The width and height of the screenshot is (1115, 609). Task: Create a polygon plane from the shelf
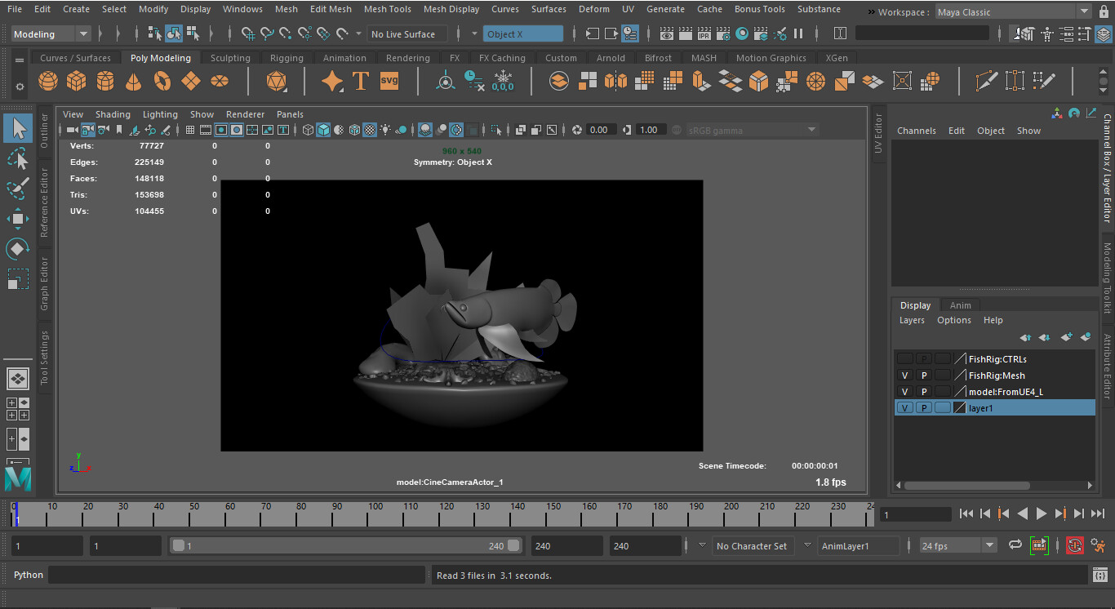click(191, 81)
